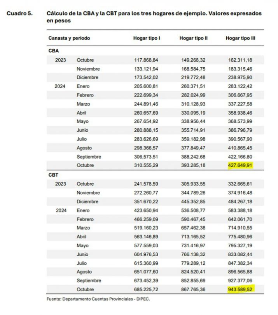Screen dimensions: 278x315
Task: Click the CBT section label
Action: point(53,175)
